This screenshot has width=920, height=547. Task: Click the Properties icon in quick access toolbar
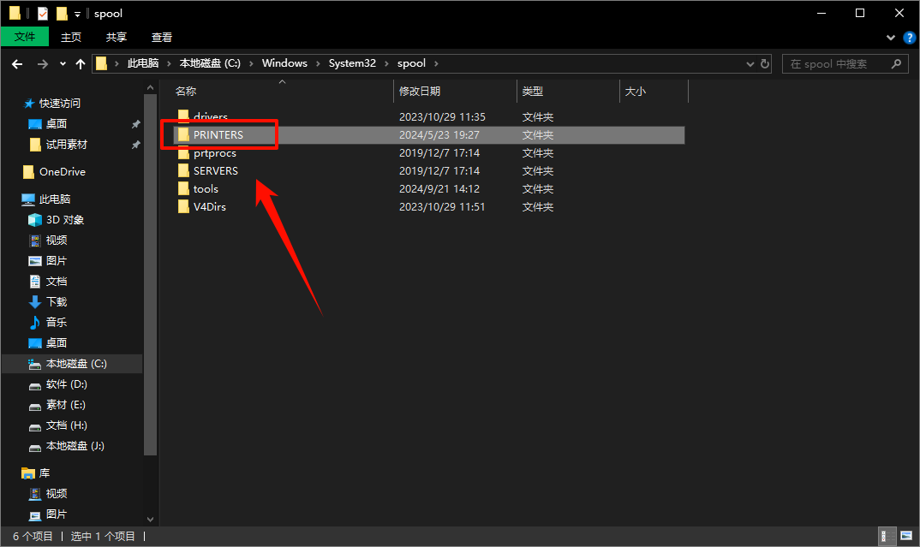43,14
